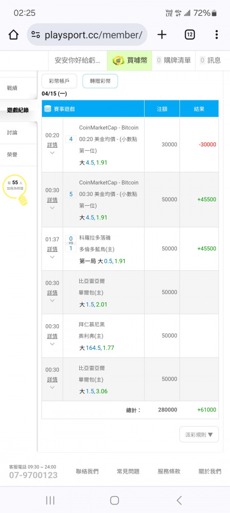Click the 轉贈彩幣 button

coord(100,81)
